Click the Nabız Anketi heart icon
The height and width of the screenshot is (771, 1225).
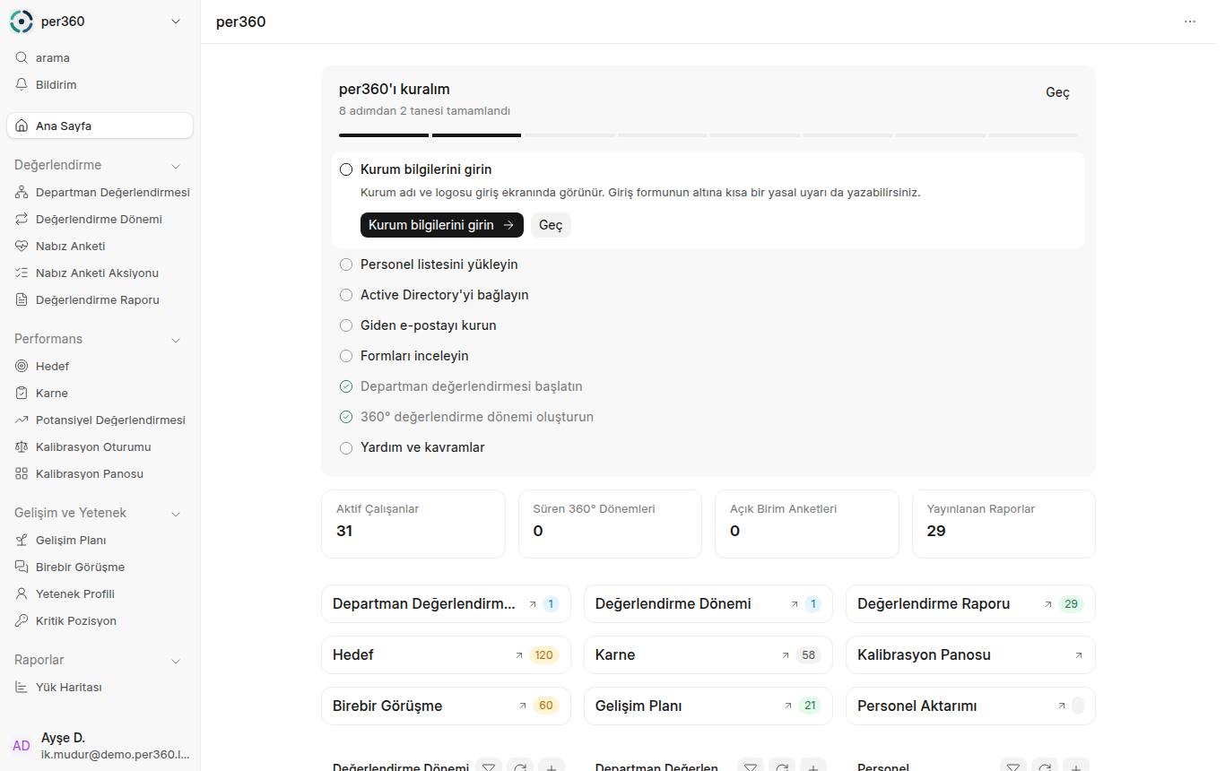pyautogui.click(x=22, y=247)
